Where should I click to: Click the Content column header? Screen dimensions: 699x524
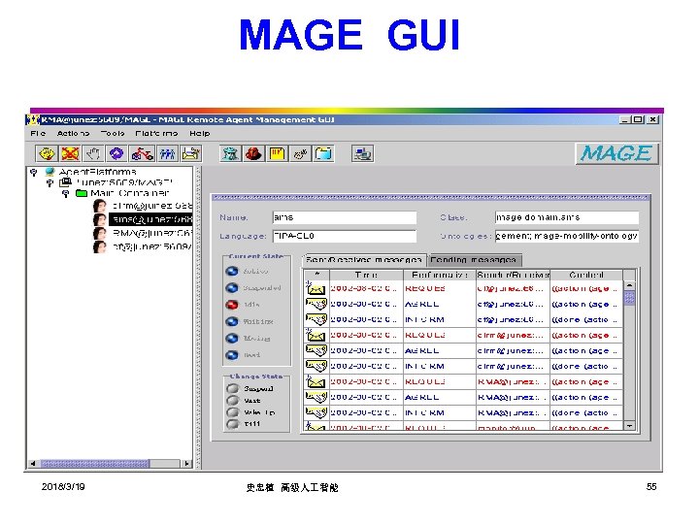tap(586, 275)
